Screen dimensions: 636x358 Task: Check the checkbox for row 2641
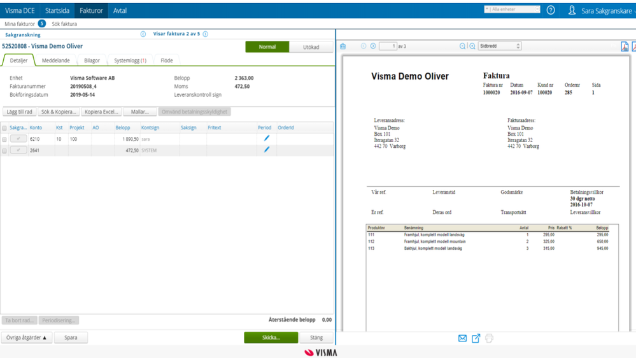pos(4,150)
